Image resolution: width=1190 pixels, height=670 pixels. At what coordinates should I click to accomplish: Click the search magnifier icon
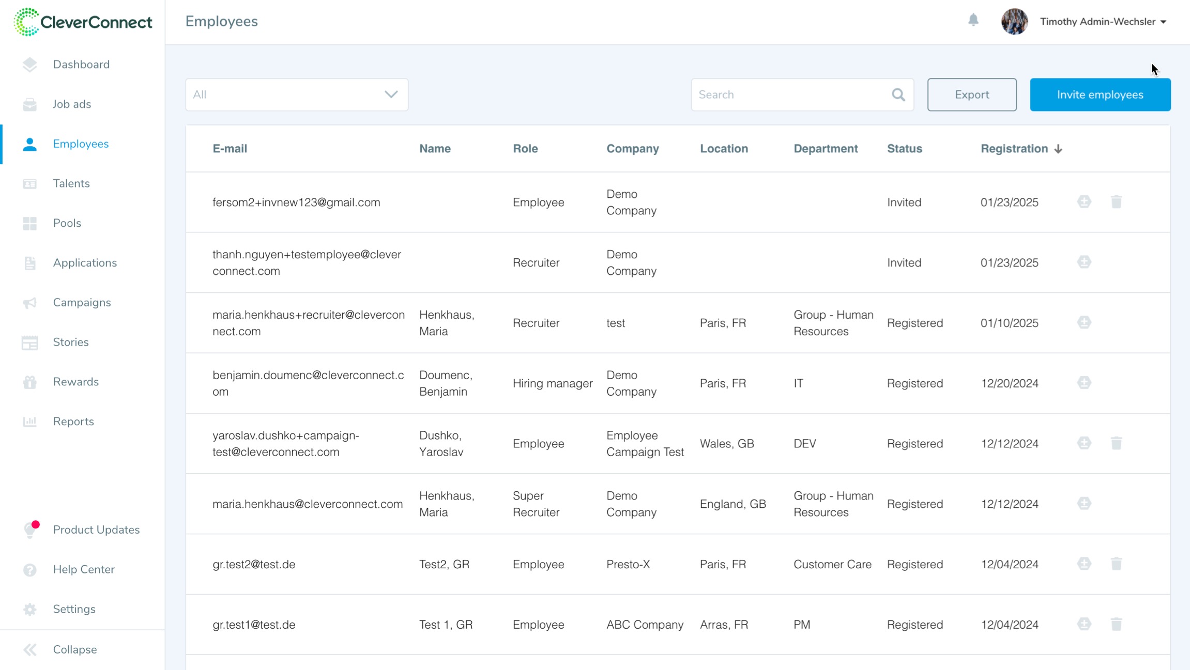click(898, 95)
